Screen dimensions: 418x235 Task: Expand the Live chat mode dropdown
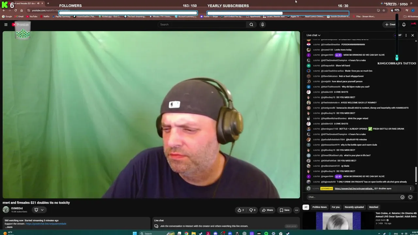(x=313, y=35)
